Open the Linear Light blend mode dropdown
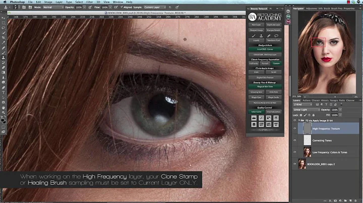Screen dimensions: 363x203 (x=307, y=110)
